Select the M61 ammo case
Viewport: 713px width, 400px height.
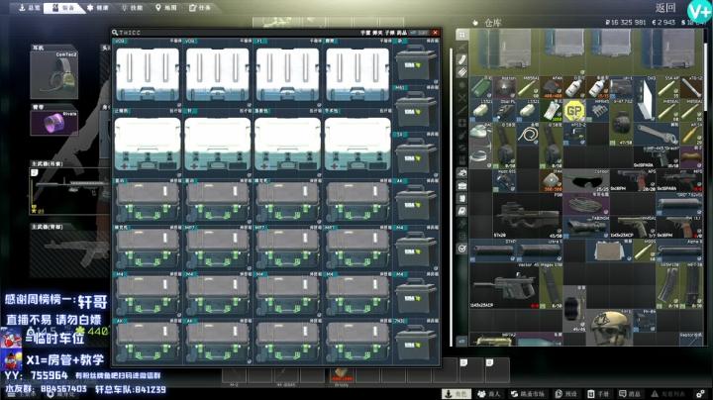(x=416, y=107)
